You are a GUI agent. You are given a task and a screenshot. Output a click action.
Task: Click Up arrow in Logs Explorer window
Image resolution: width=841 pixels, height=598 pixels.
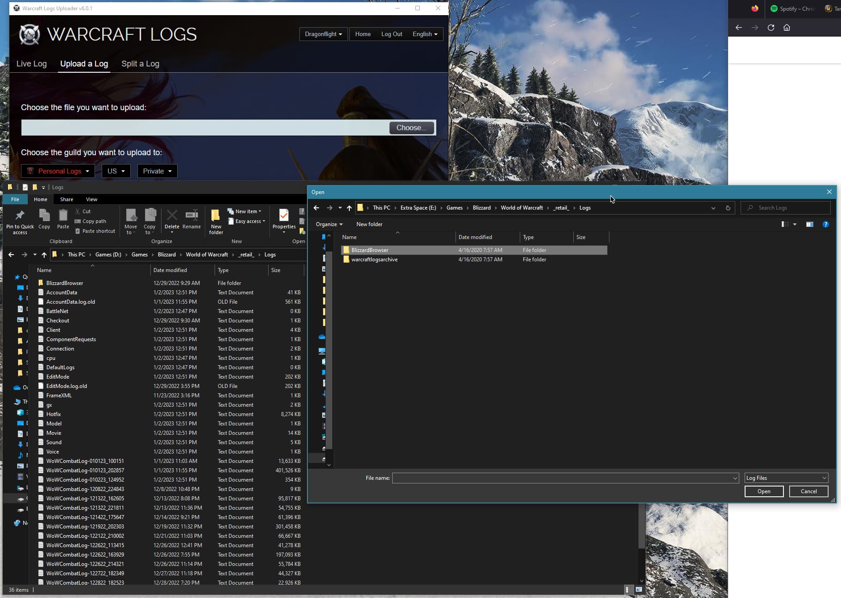point(44,255)
